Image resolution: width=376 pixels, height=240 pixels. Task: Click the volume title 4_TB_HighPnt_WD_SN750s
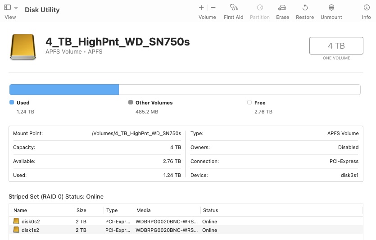pyautogui.click(x=118, y=42)
